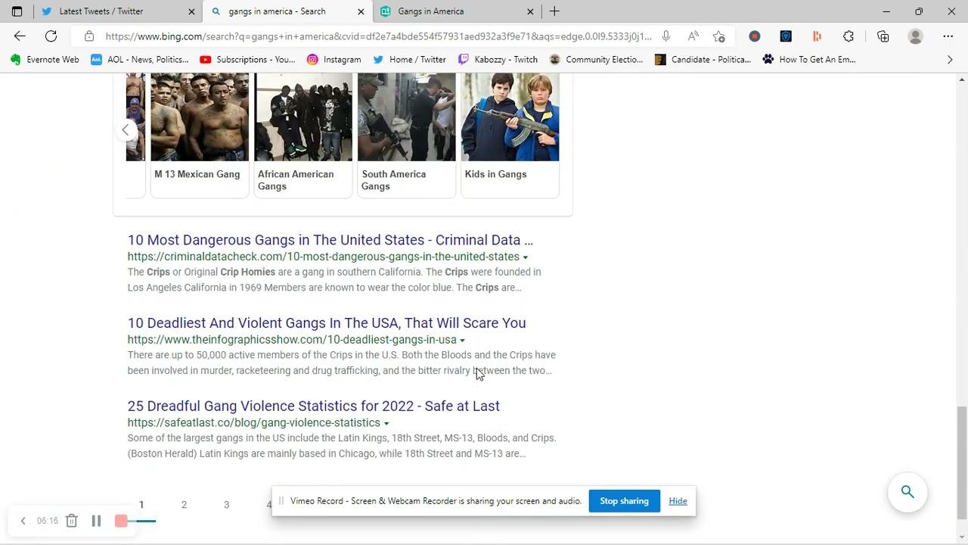Add this page to favorites
Image resolution: width=968 pixels, height=545 pixels.
(x=718, y=36)
